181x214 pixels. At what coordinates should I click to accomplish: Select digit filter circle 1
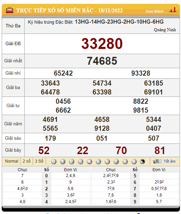tap(63, 162)
